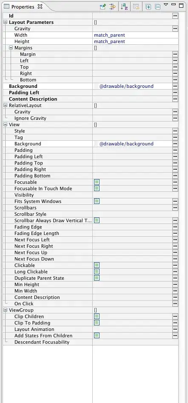
Task: Collapse the ViewGroup section
Action: click(x=6, y=310)
